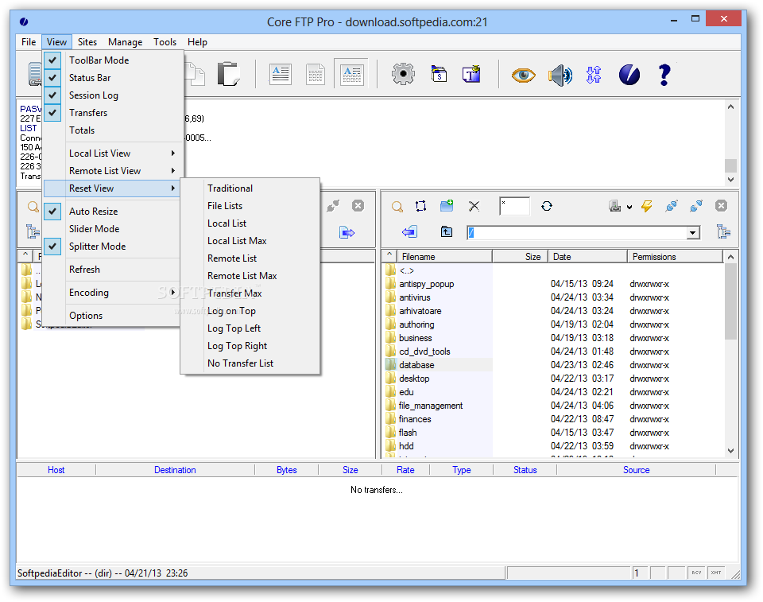Click the Status transfer column header

(x=525, y=470)
